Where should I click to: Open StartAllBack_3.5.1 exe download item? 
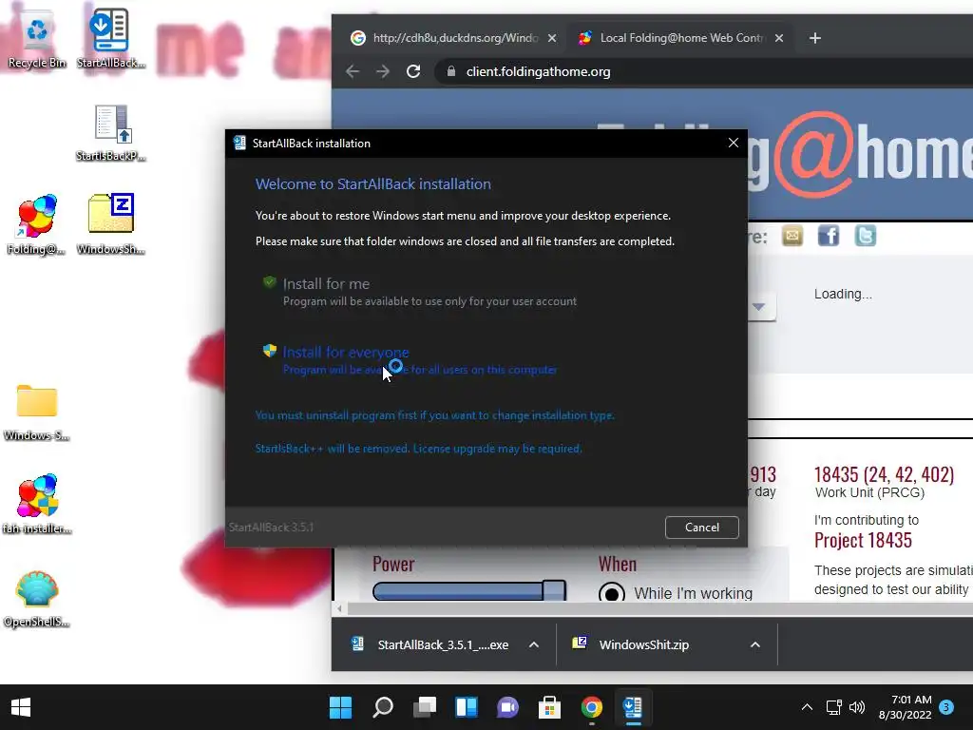point(432,644)
